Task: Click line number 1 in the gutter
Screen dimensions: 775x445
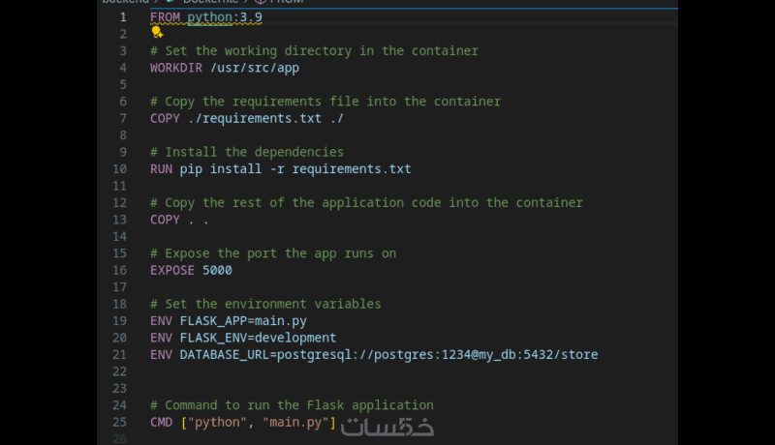Action: click(x=122, y=17)
